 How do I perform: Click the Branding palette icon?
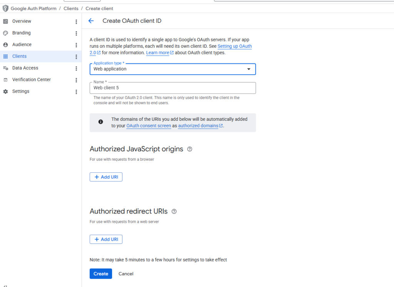click(x=5, y=33)
